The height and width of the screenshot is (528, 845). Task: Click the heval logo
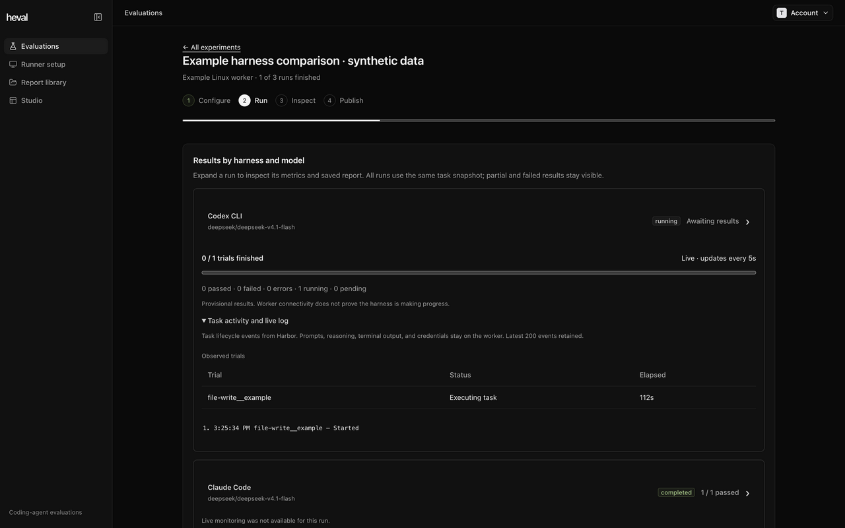click(17, 17)
